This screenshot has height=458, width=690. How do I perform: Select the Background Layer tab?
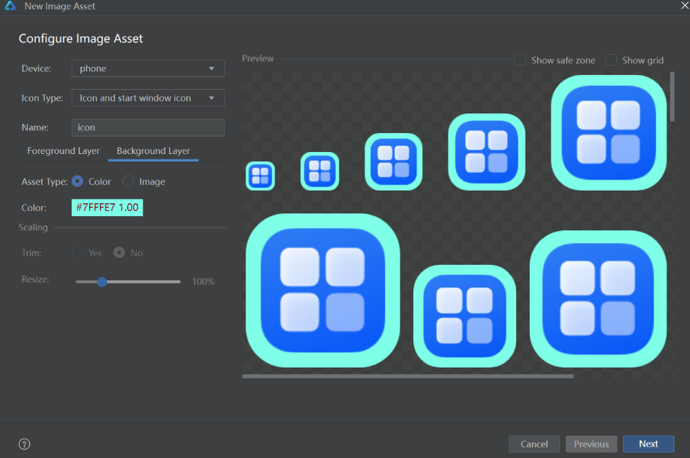[x=153, y=151]
